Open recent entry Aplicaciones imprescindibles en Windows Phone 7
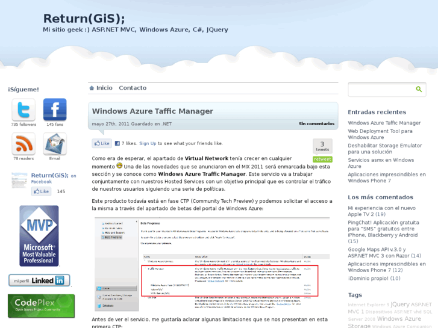This screenshot has height=328, width=438. pyautogui.click(x=387, y=178)
